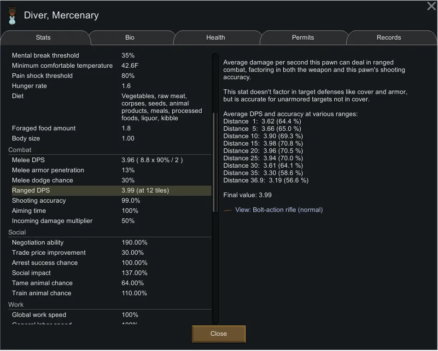The image size is (438, 351).
Task: Select the Melee DPS stat row
Action: pos(111,160)
